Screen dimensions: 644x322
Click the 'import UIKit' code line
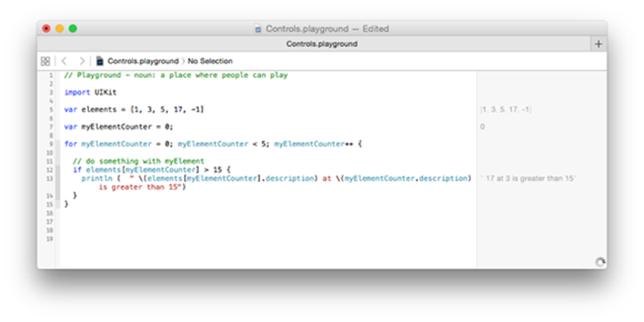[91, 92]
